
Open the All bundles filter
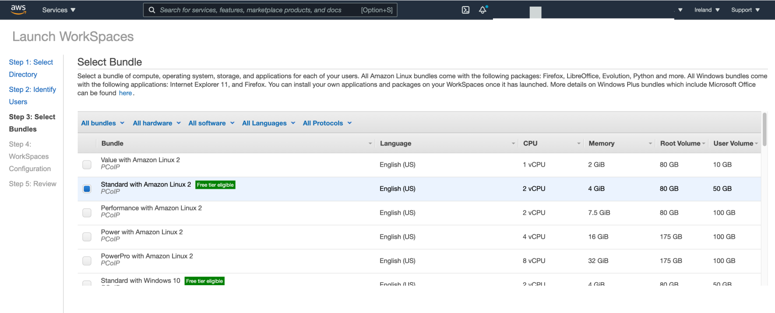point(103,123)
